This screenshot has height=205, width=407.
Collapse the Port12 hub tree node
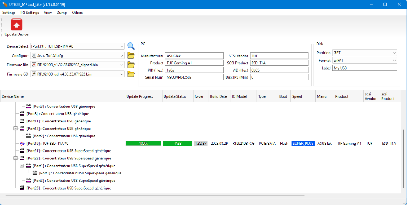tap(16, 129)
